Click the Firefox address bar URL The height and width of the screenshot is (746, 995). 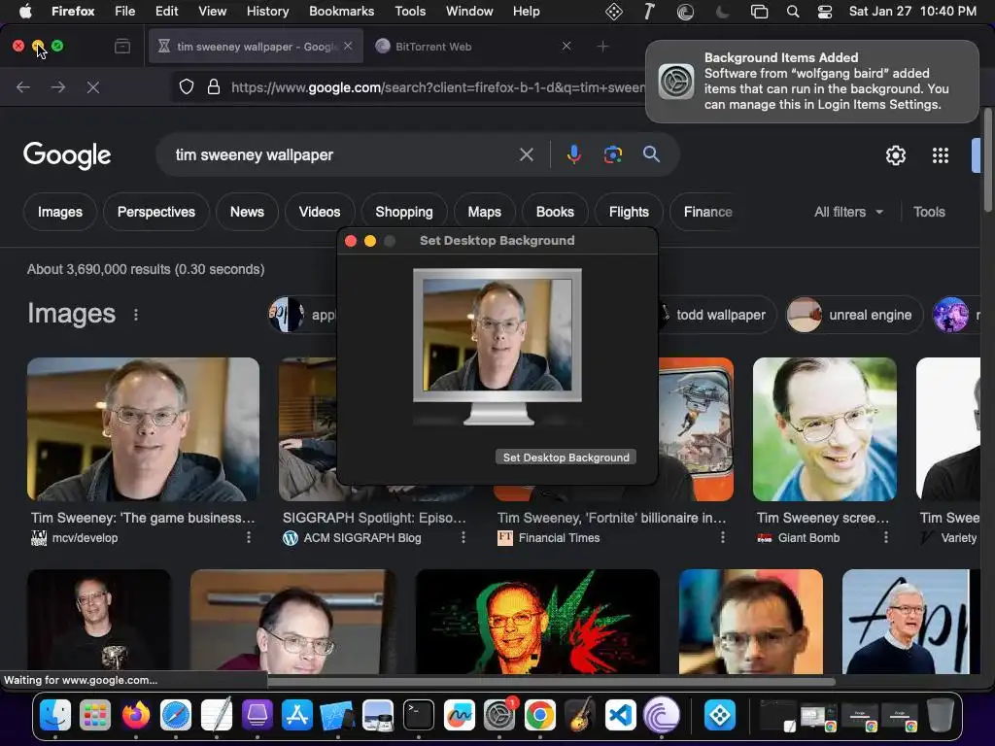(x=438, y=87)
